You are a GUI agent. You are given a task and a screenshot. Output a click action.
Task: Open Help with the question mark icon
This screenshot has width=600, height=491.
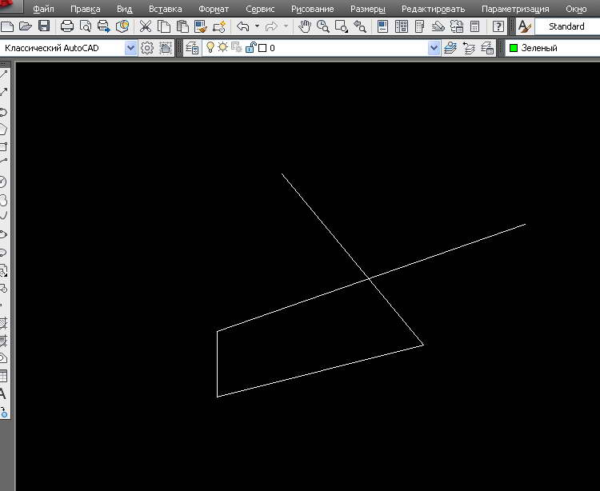click(x=498, y=26)
